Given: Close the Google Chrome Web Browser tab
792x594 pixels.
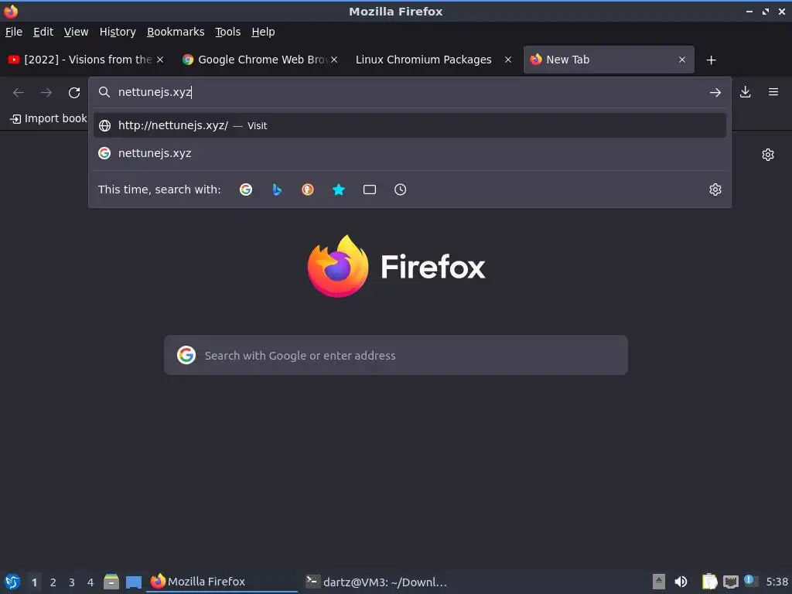Looking at the screenshot, I should (x=334, y=60).
